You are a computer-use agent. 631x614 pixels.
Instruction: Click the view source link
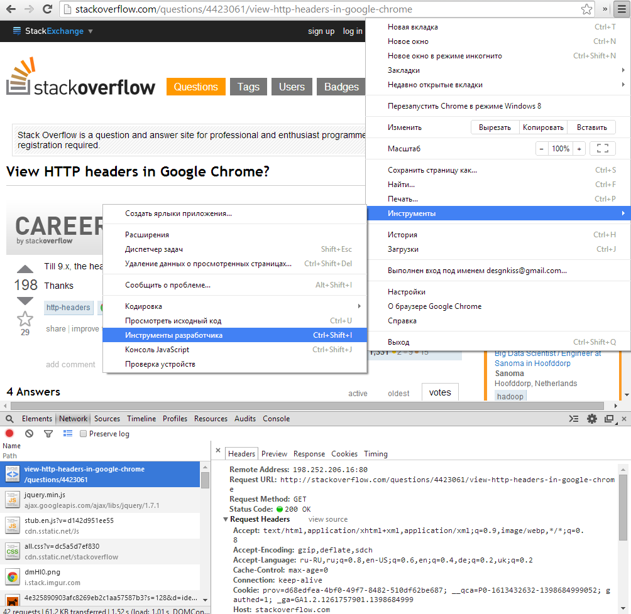click(328, 519)
